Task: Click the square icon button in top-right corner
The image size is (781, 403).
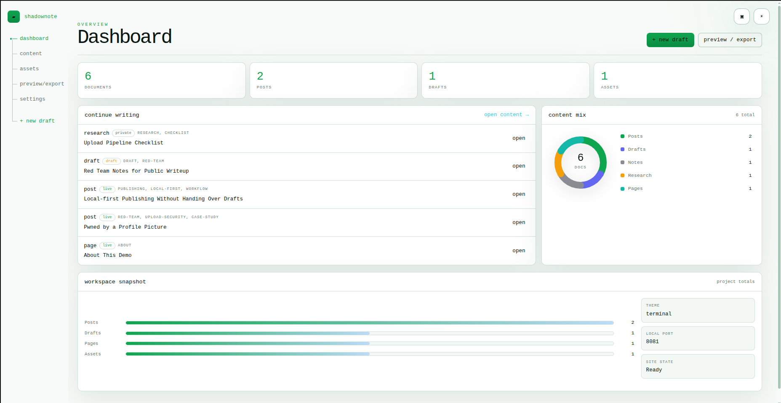Action: point(742,16)
